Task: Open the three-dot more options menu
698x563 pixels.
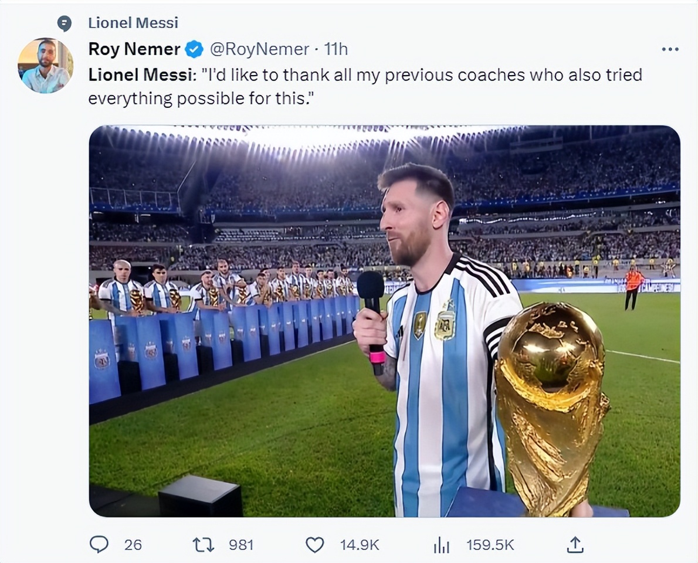Action: click(x=670, y=49)
